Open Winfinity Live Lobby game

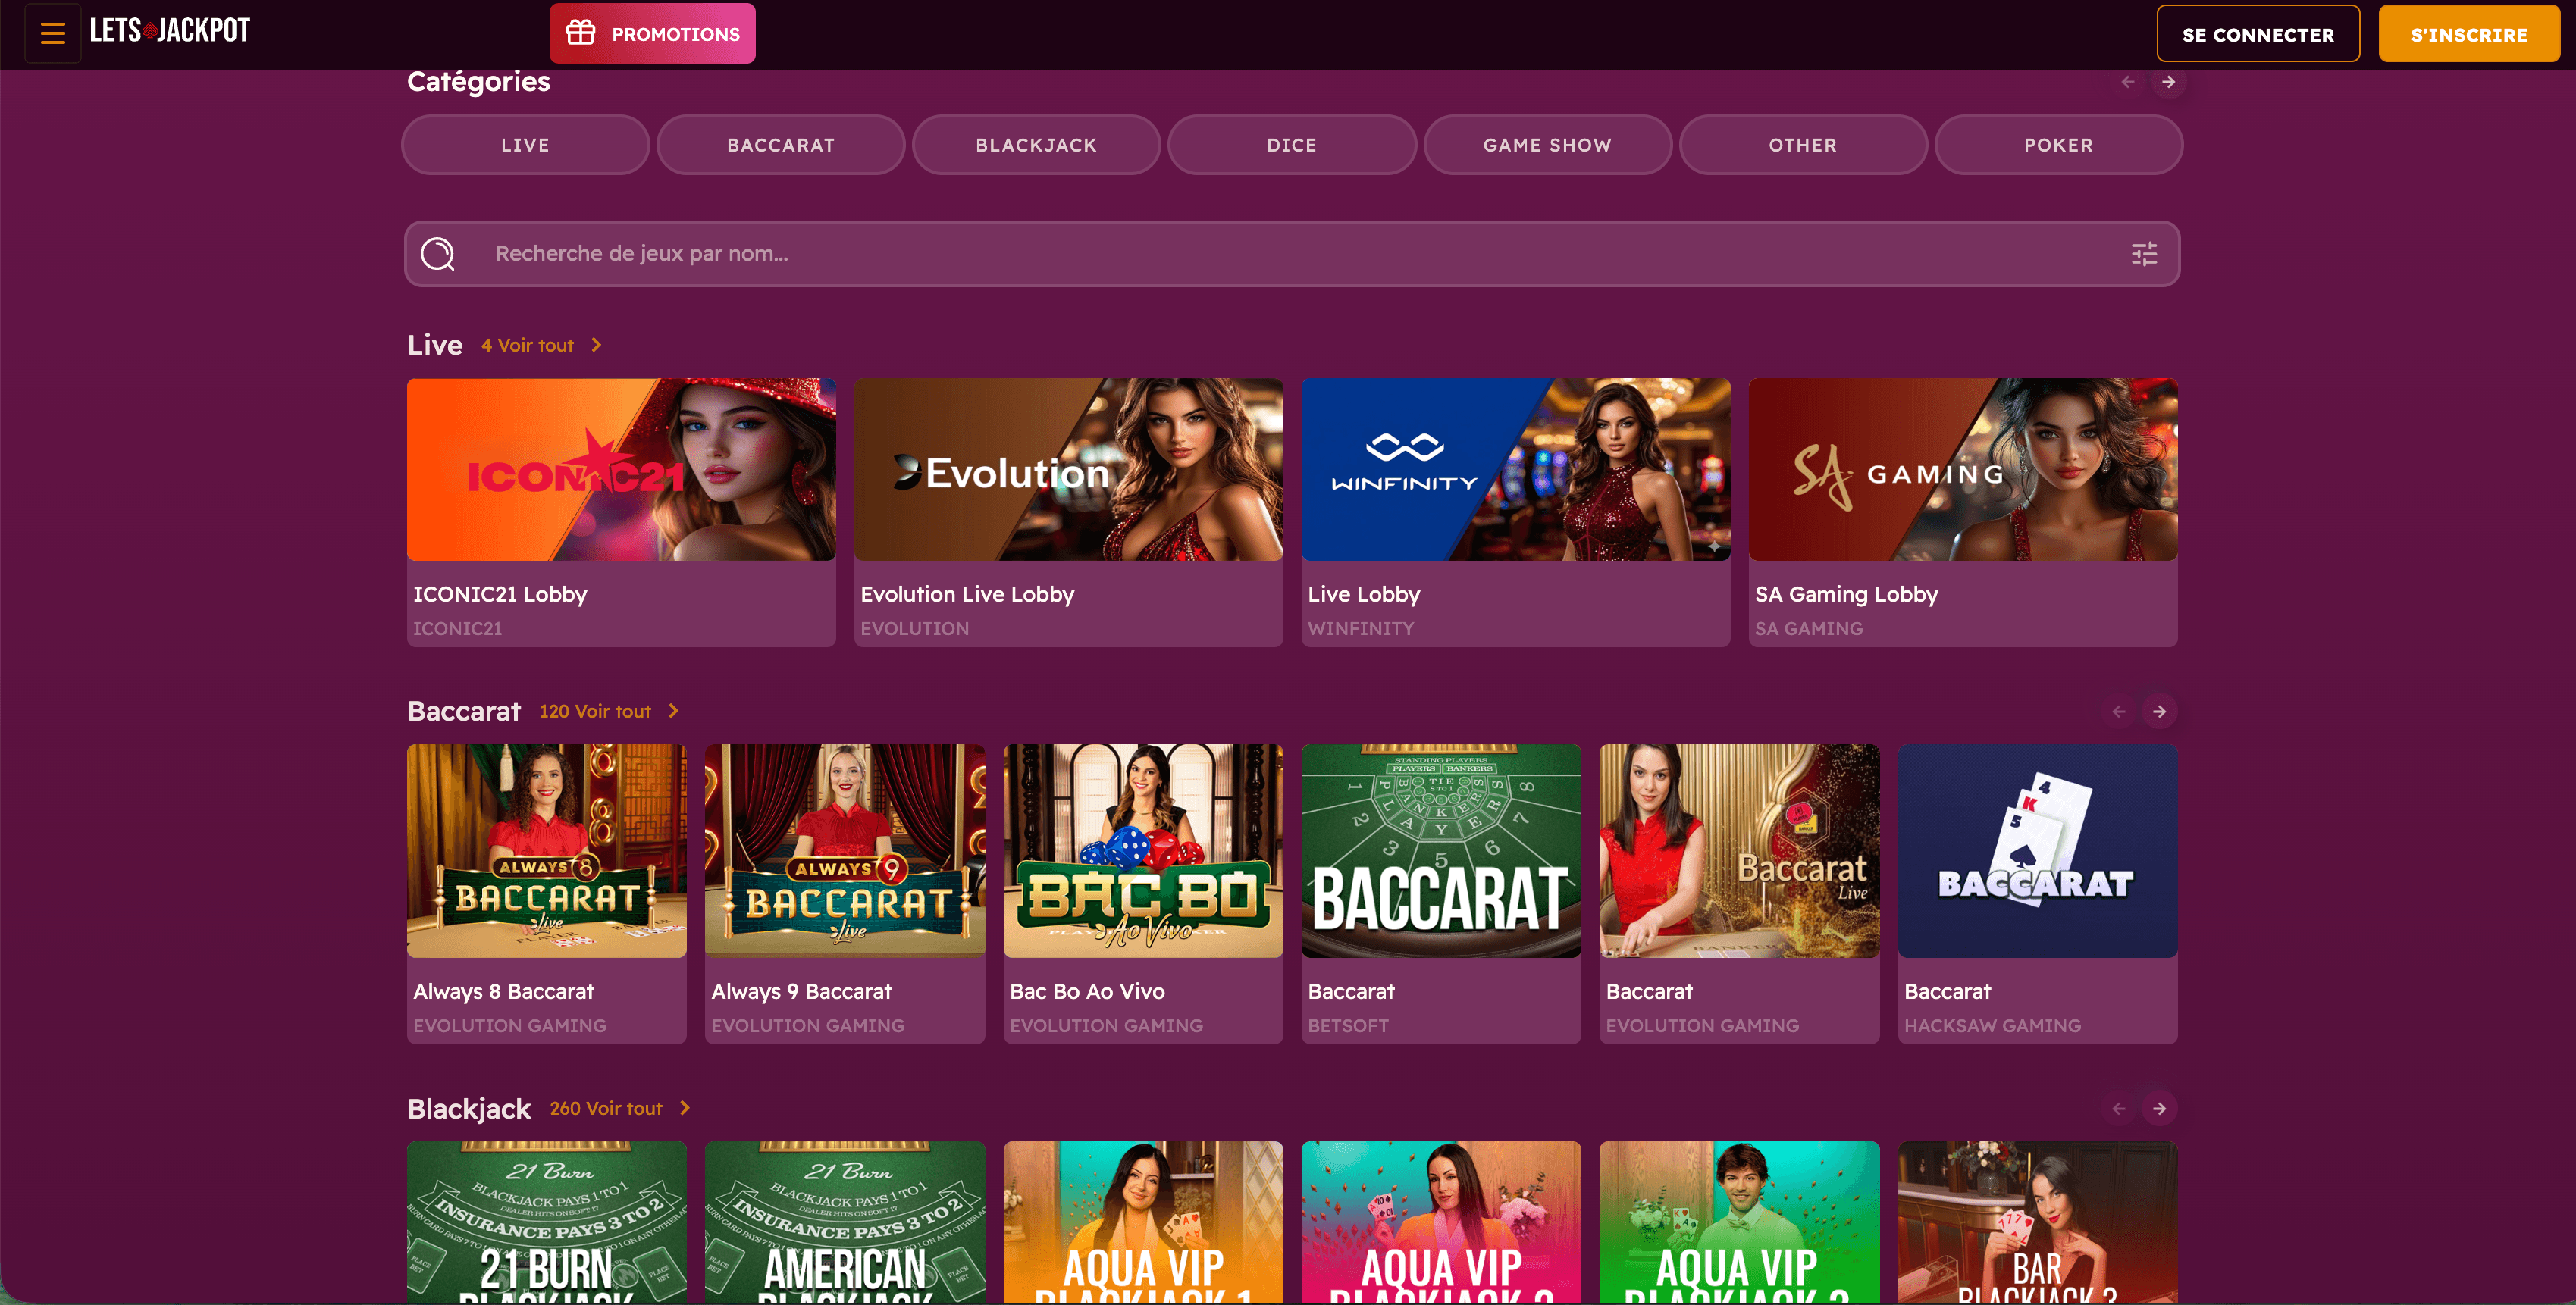coord(1515,512)
